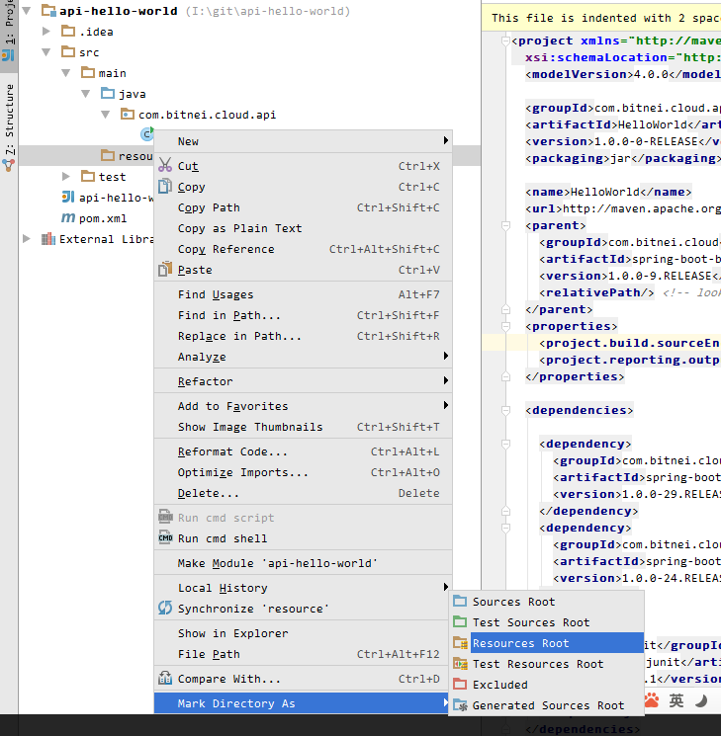Click the Paste clipboard icon
The image size is (721, 736).
point(165,270)
